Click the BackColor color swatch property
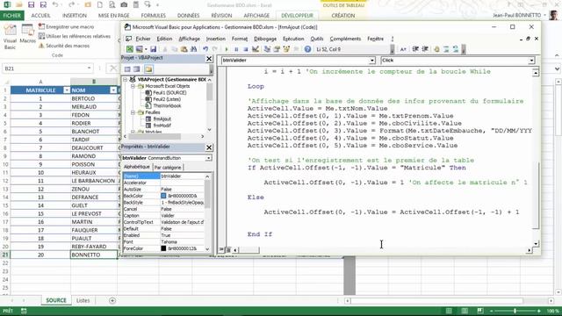 point(164,196)
